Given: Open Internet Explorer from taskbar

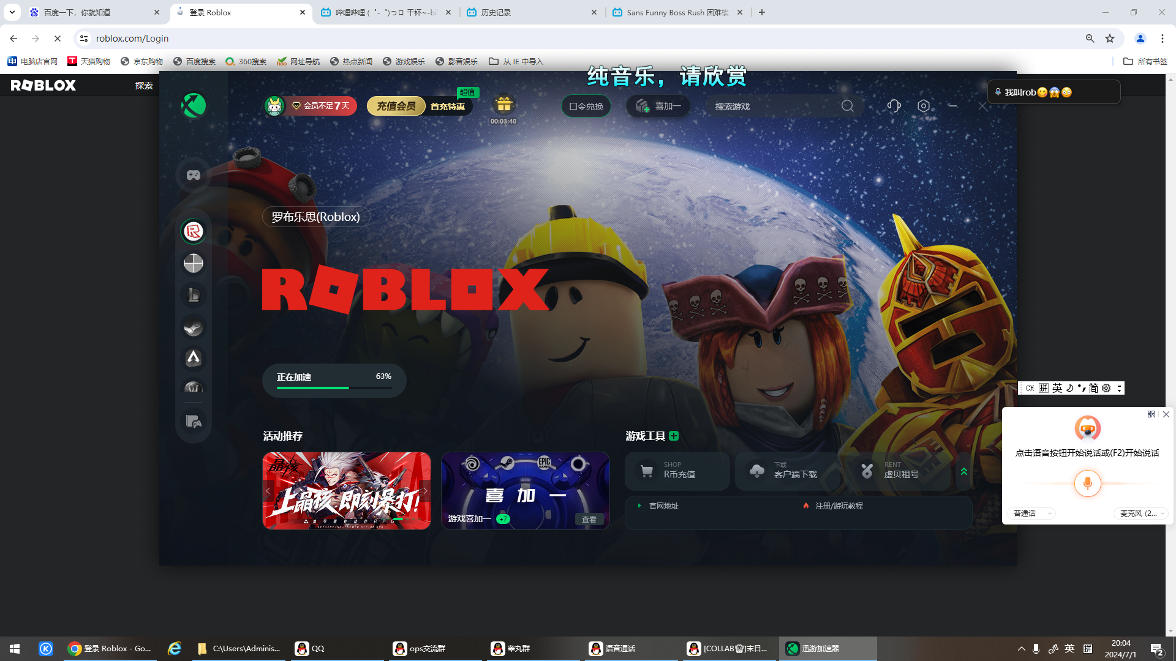Looking at the screenshot, I should [x=175, y=648].
